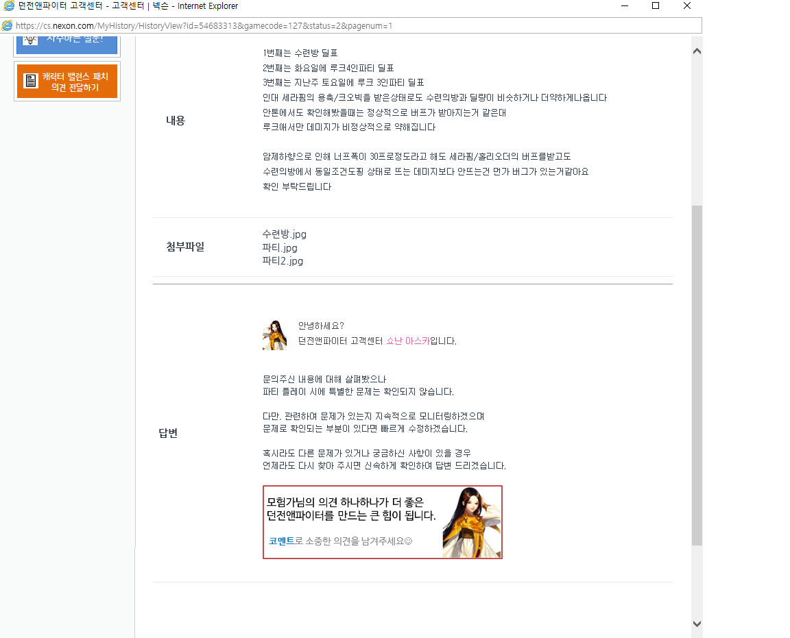
Task: Click the character portrait in feedback banner
Action: point(471,522)
